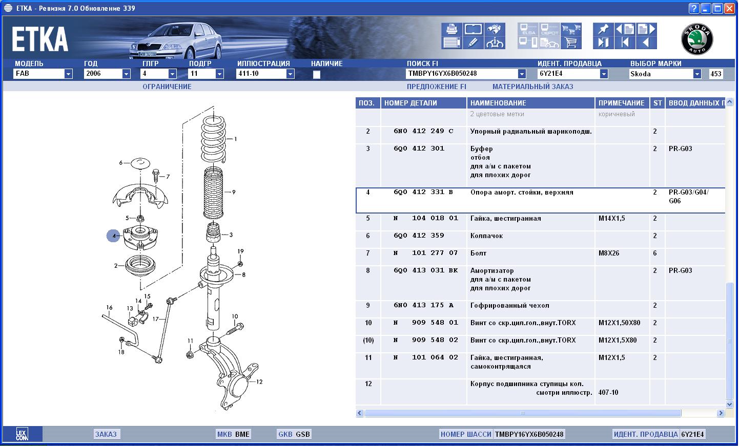Click the printer icon to print

[451, 29]
